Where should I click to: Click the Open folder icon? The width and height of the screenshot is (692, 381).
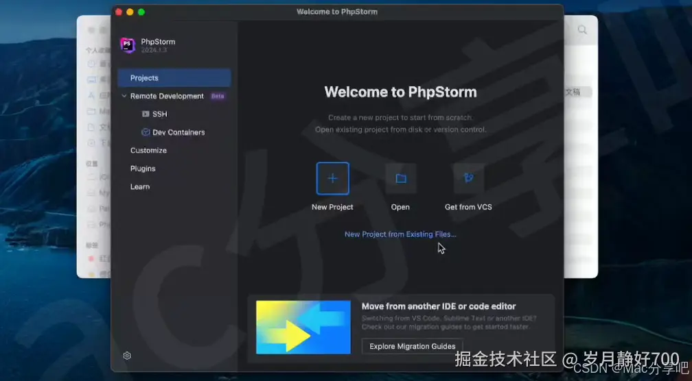click(400, 178)
